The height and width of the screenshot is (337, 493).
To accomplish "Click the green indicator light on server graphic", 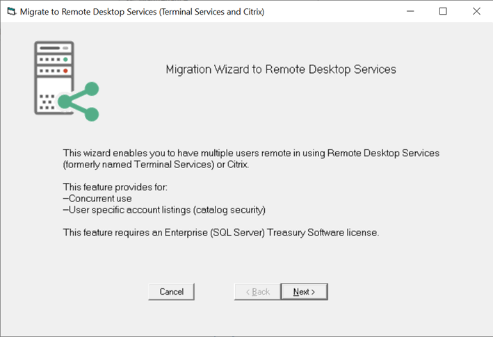I will point(65,58).
